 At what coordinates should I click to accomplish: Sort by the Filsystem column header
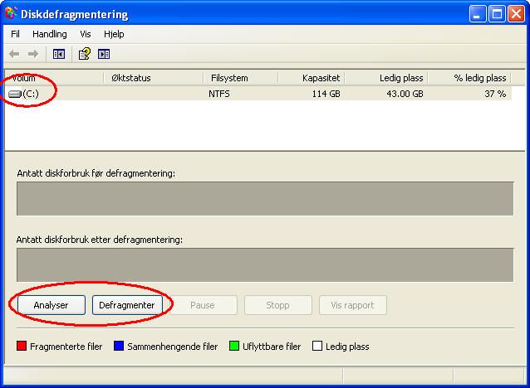click(241, 78)
